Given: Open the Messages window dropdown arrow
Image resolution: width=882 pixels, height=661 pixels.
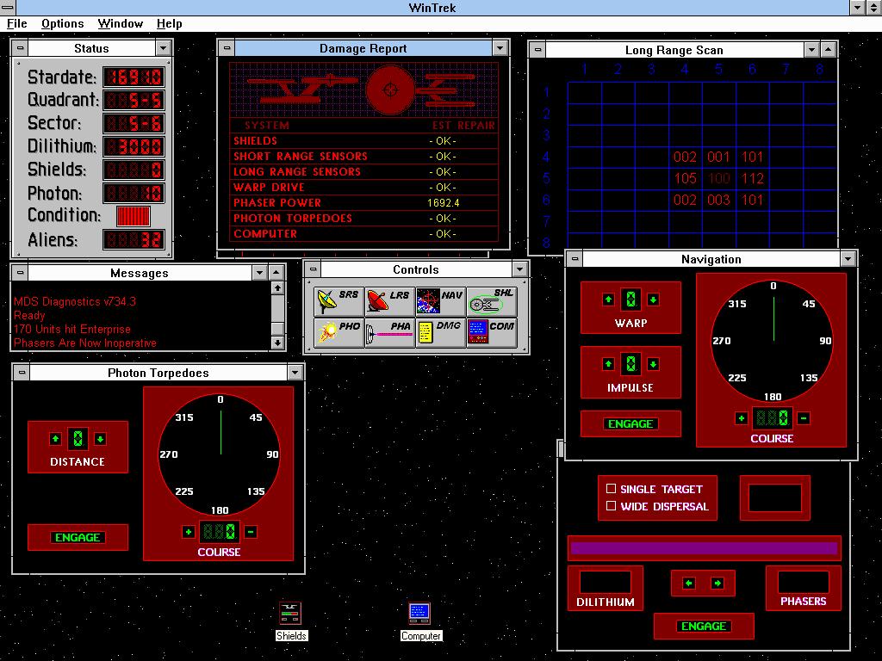Looking at the screenshot, I should (259, 273).
